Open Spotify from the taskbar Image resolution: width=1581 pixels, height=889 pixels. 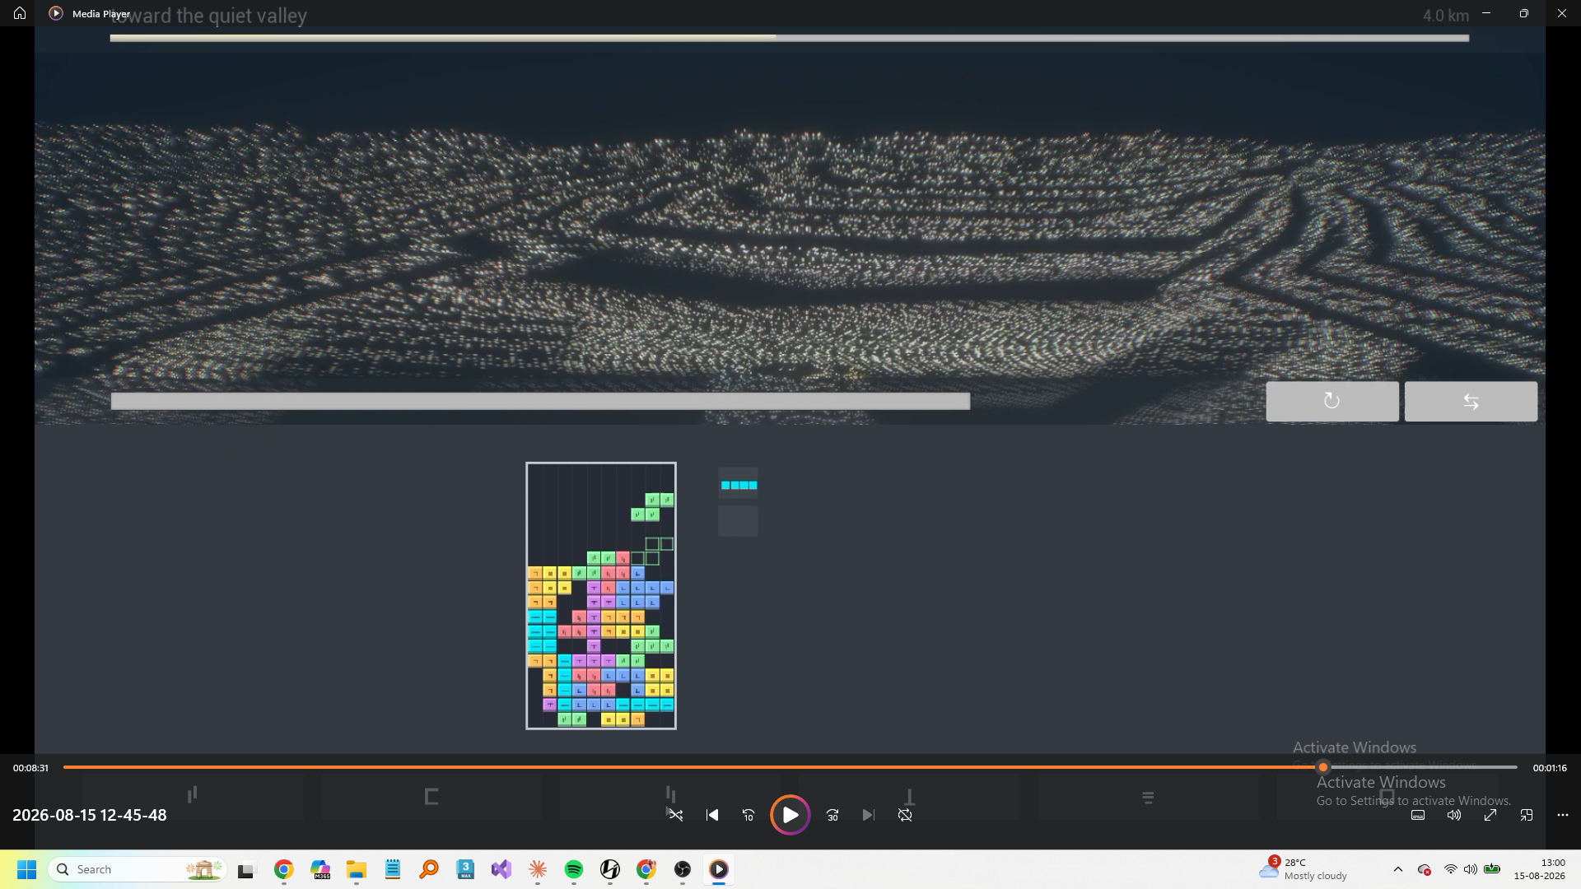coord(574,869)
